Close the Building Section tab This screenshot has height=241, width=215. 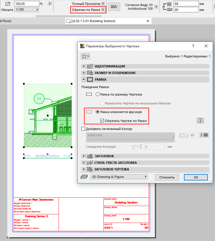pyautogui.click(x=148, y=21)
